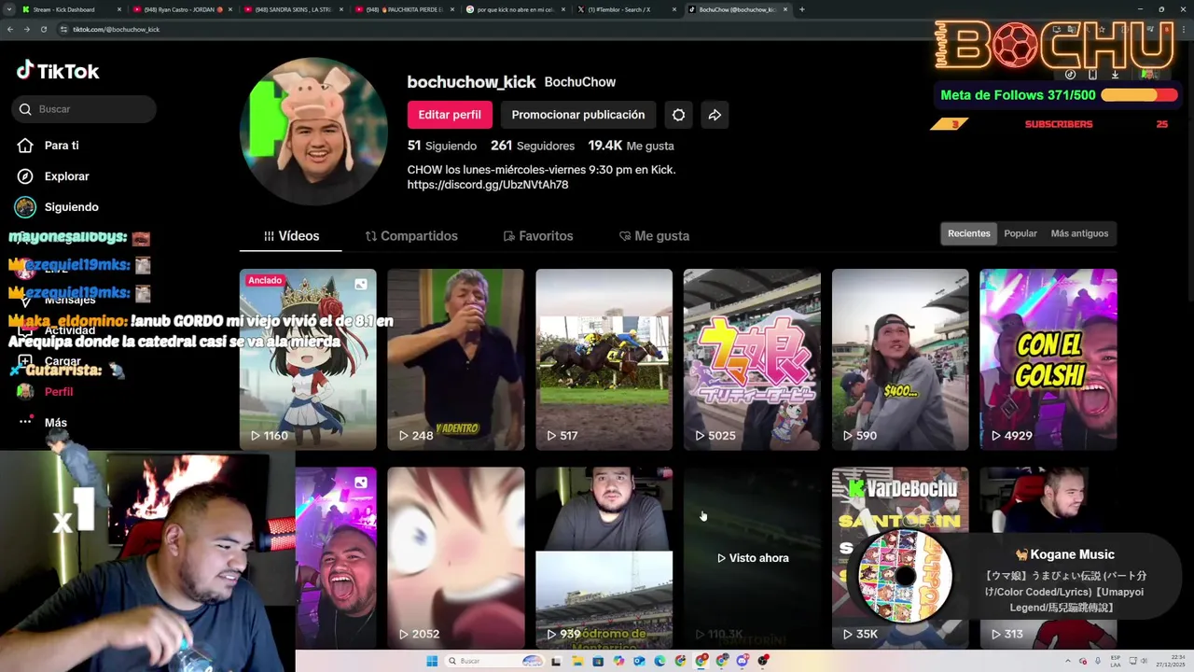This screenshot has width=1194, height=672.
Task: Open Discord from the taskbar
Action: (743, 661)
